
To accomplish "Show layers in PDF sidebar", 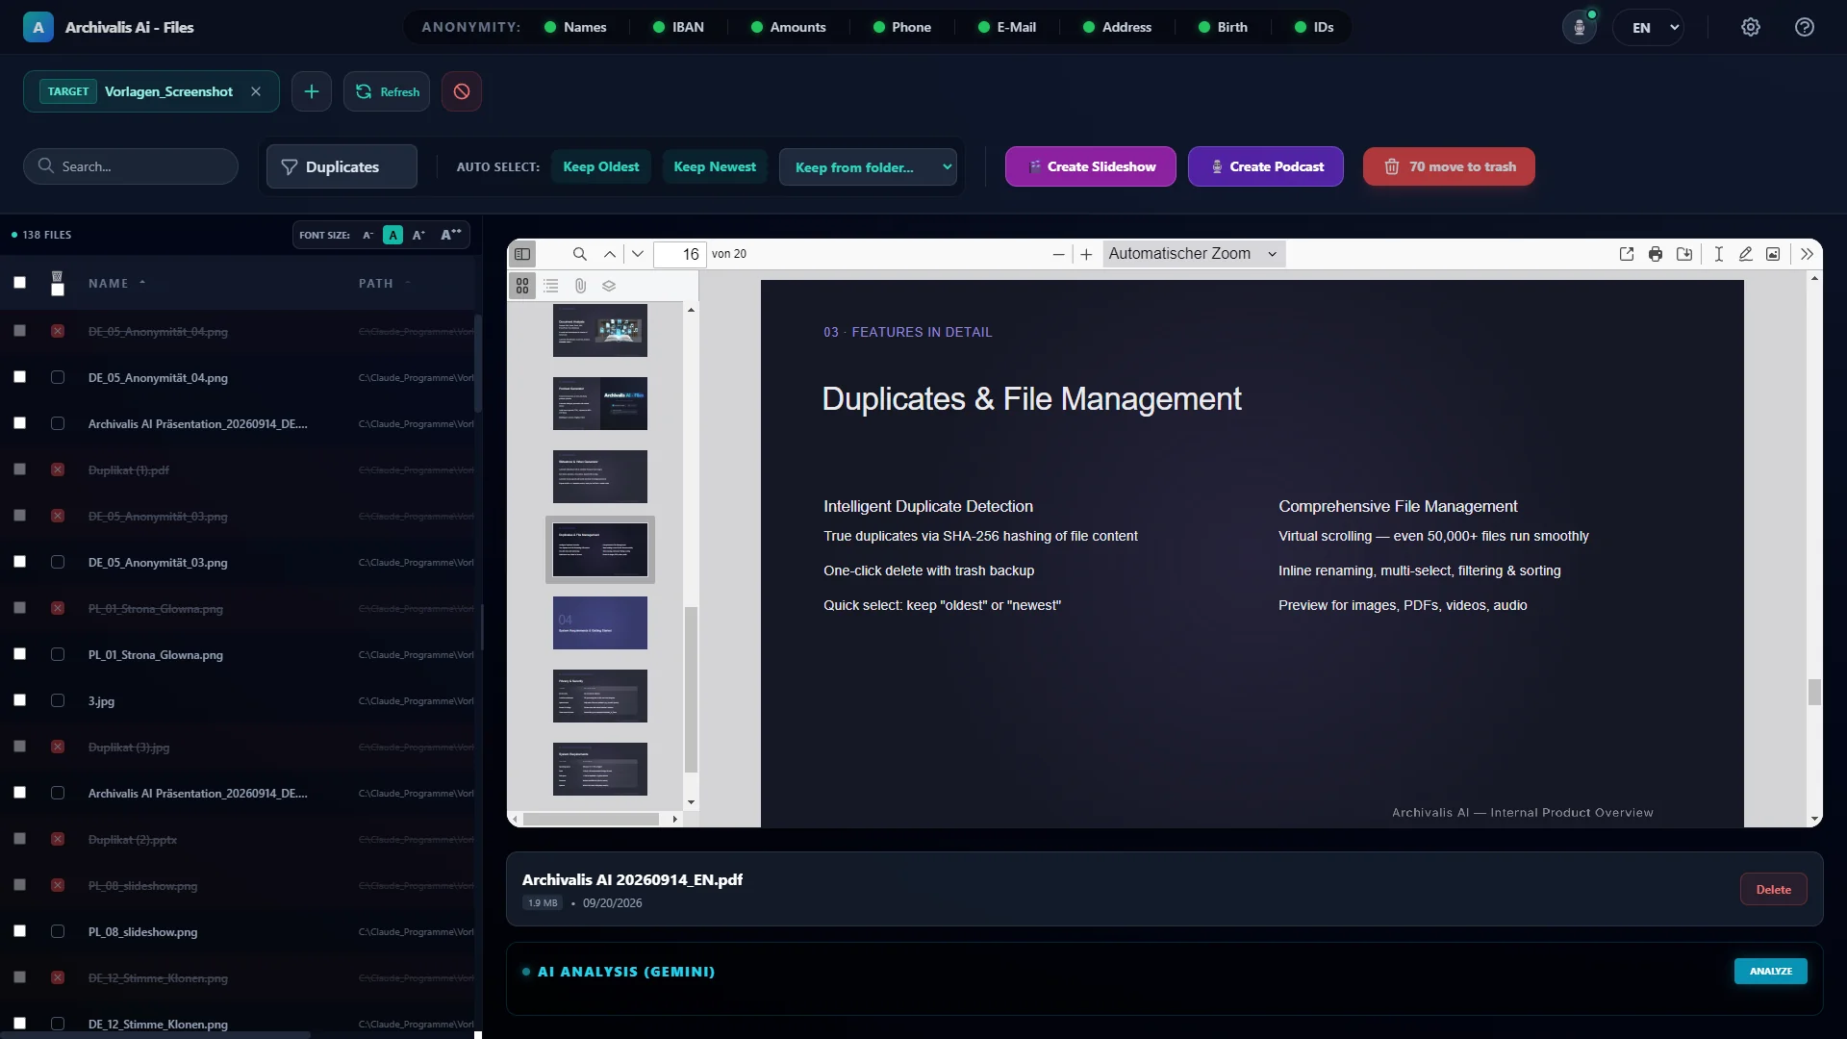I will pos(609,286).
